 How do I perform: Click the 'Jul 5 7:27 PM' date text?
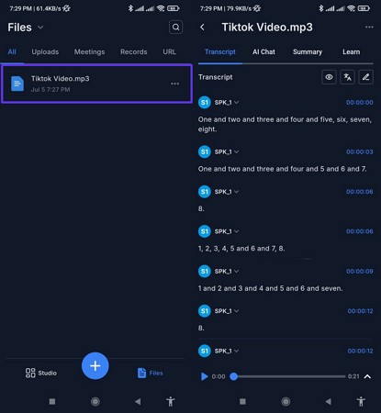coord(50,90)
